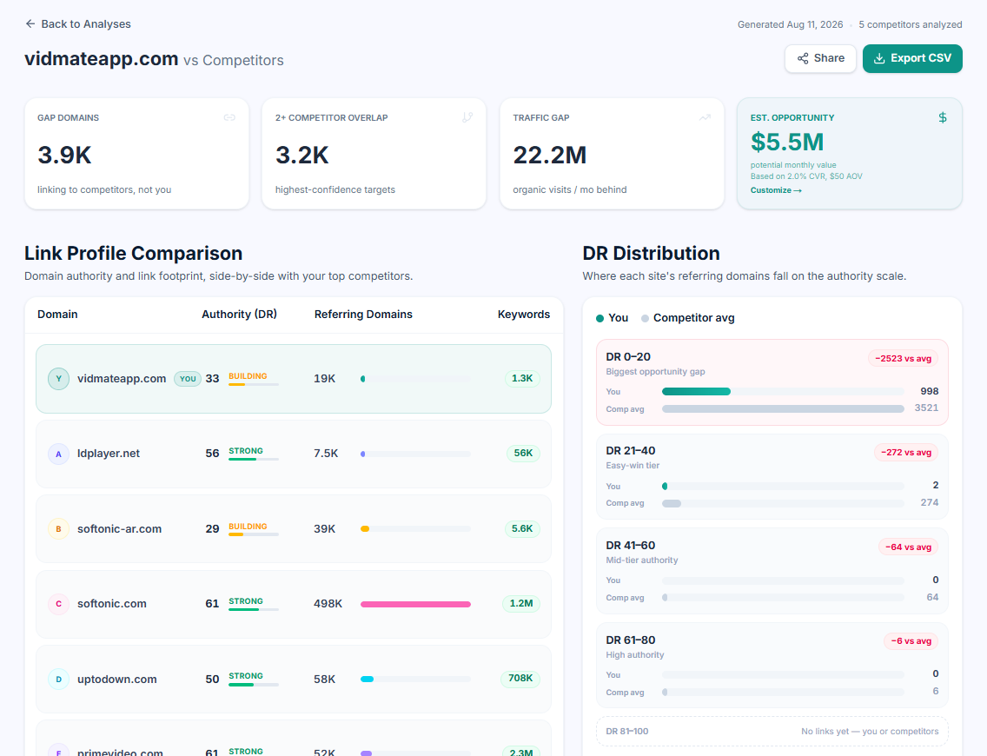Click the gray Comp avg bar in DR 0–20
987x756 pixels.
[783, 409]
